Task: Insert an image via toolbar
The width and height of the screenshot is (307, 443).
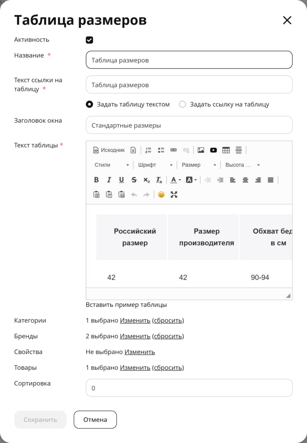Action: (201, 150)
